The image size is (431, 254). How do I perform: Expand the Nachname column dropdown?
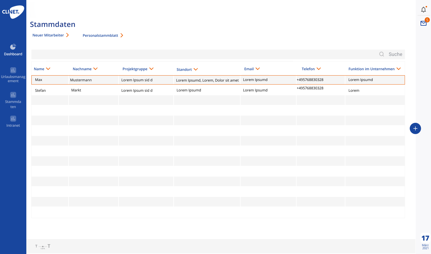95,69
